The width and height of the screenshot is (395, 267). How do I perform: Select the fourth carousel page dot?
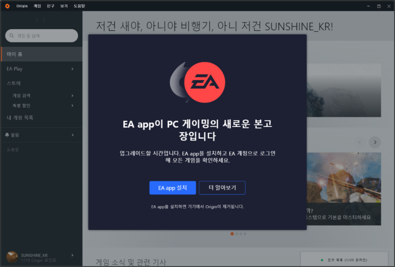point(245,234)
